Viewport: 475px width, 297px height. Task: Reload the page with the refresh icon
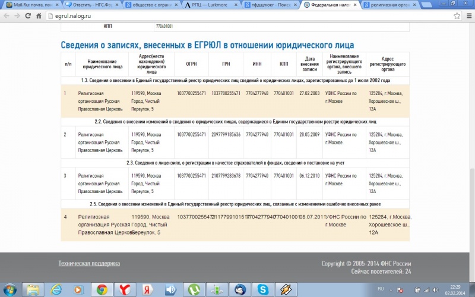coord(28,16)
